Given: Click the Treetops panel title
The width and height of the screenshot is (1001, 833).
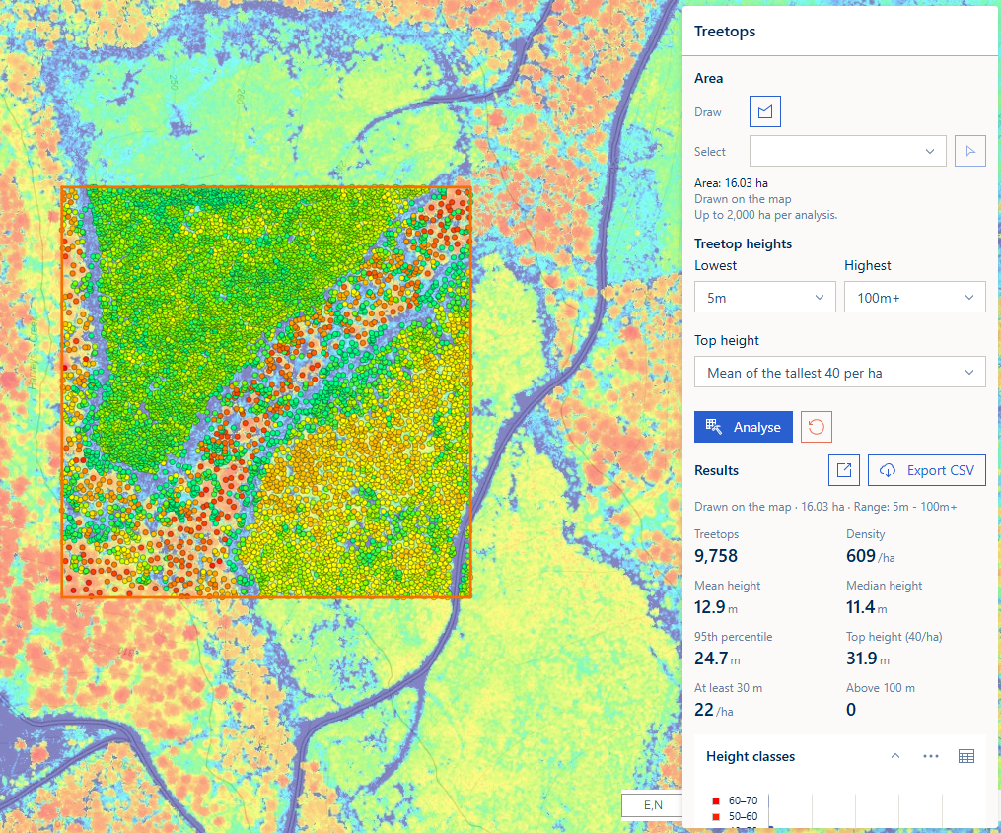Looking at the screenshot, I should pos(725,32).
